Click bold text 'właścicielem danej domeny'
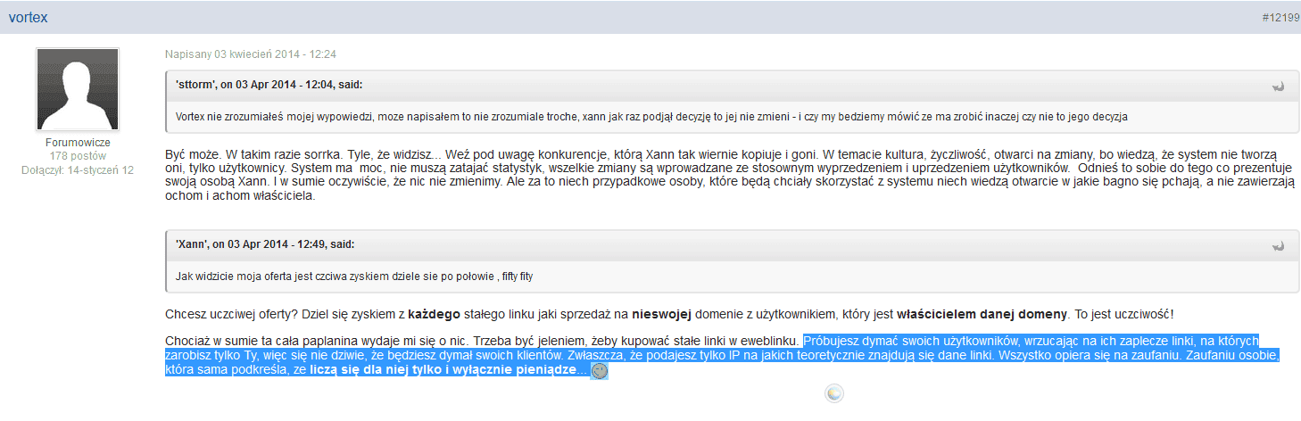This screenshot has height=421, width=1301. pos(982,314)
